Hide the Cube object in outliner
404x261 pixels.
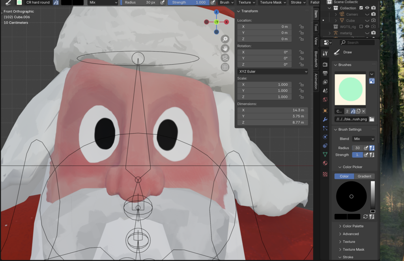point(367,21)
